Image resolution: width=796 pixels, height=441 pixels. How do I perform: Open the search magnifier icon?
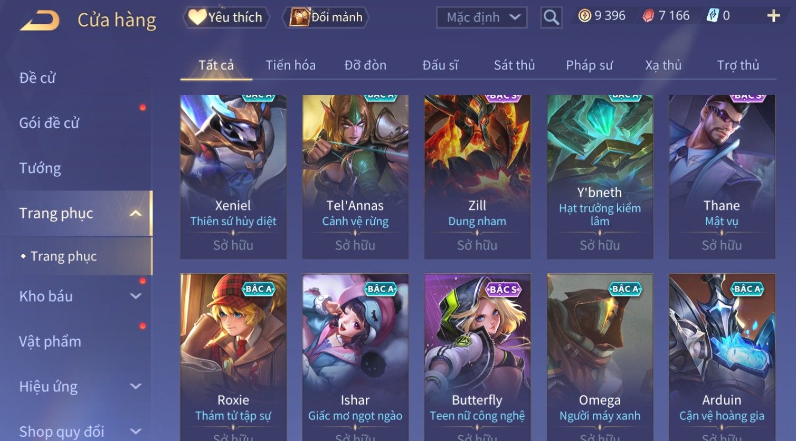coord(551,17)
